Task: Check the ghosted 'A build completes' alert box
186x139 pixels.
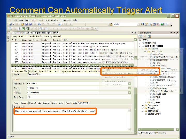Action: coord(103,84)
